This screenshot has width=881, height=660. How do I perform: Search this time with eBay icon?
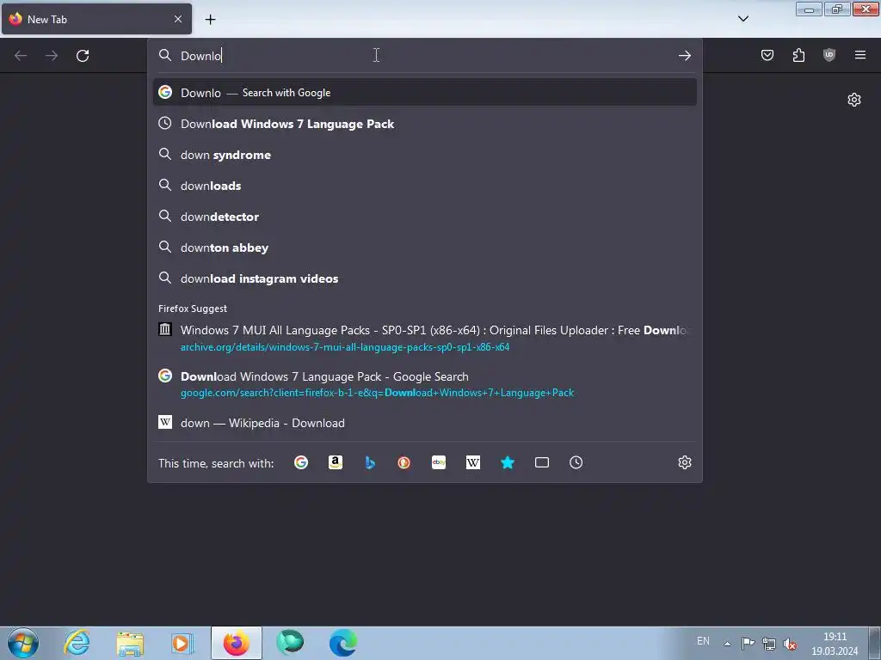click(439, 462)
